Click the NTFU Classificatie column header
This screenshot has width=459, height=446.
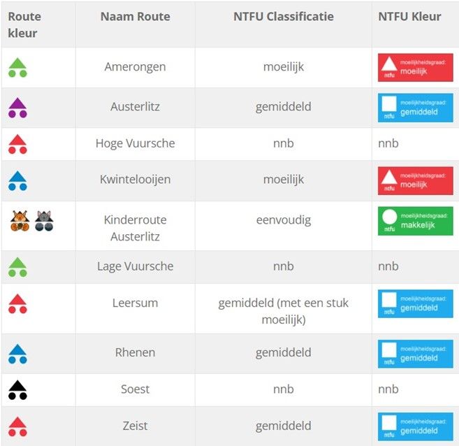pyautogui.click(x=284, y=17)
